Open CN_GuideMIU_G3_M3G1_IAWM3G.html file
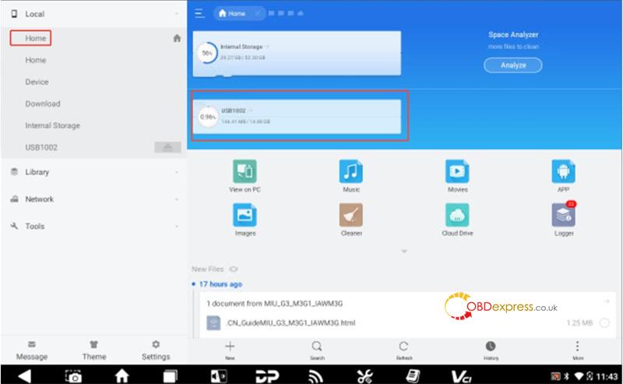 (290, 322)
